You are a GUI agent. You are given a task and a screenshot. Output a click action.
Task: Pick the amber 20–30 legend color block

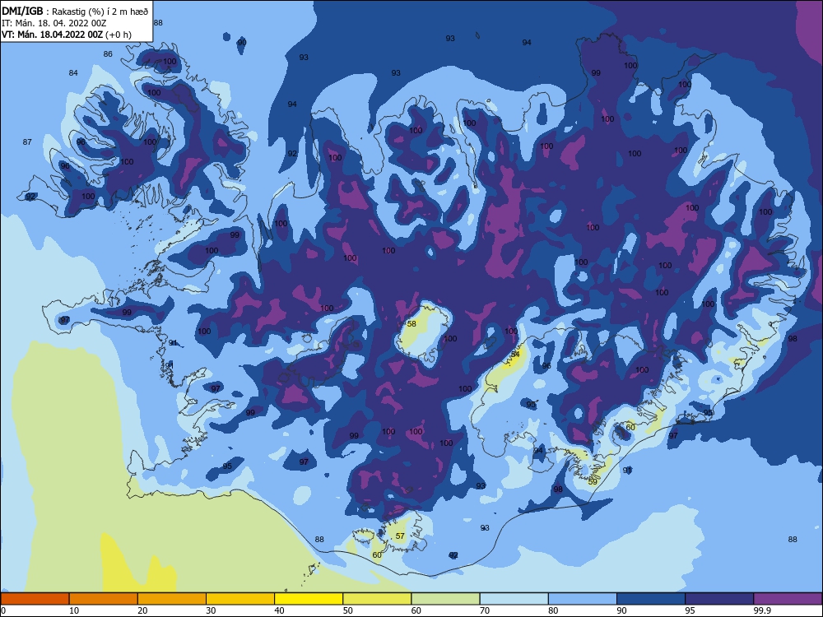pyautogui.click(x=172, y=599)
